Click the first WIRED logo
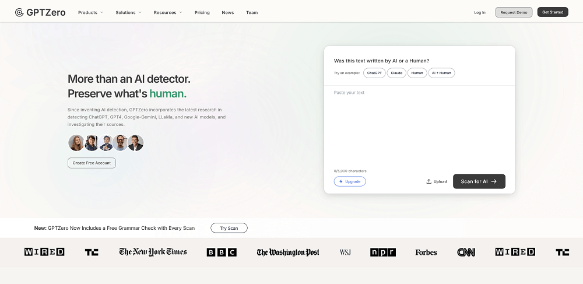This screenshot has height=284, width=583. [x=44, y=252]
